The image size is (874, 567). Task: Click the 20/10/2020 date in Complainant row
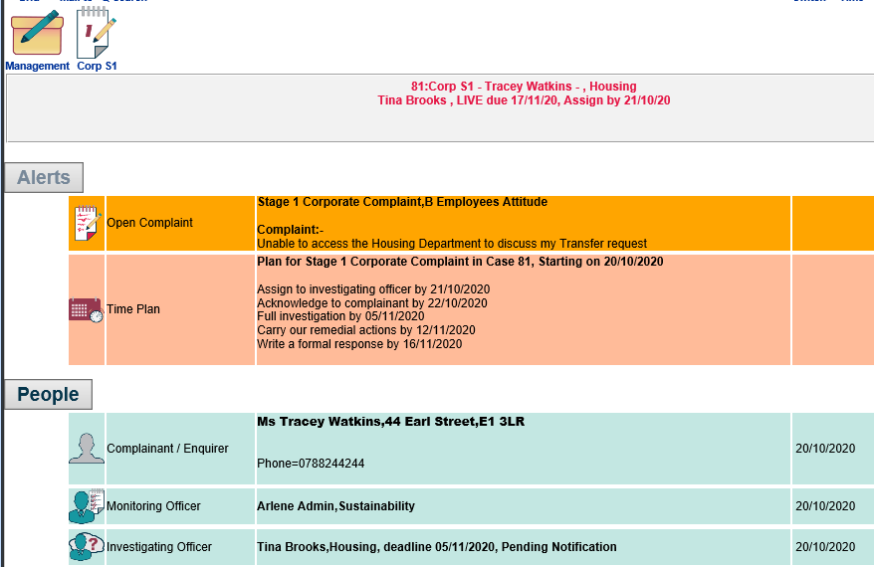[825, 449]
